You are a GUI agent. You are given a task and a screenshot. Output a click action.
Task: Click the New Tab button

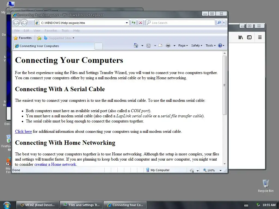(x=98, y=46)
